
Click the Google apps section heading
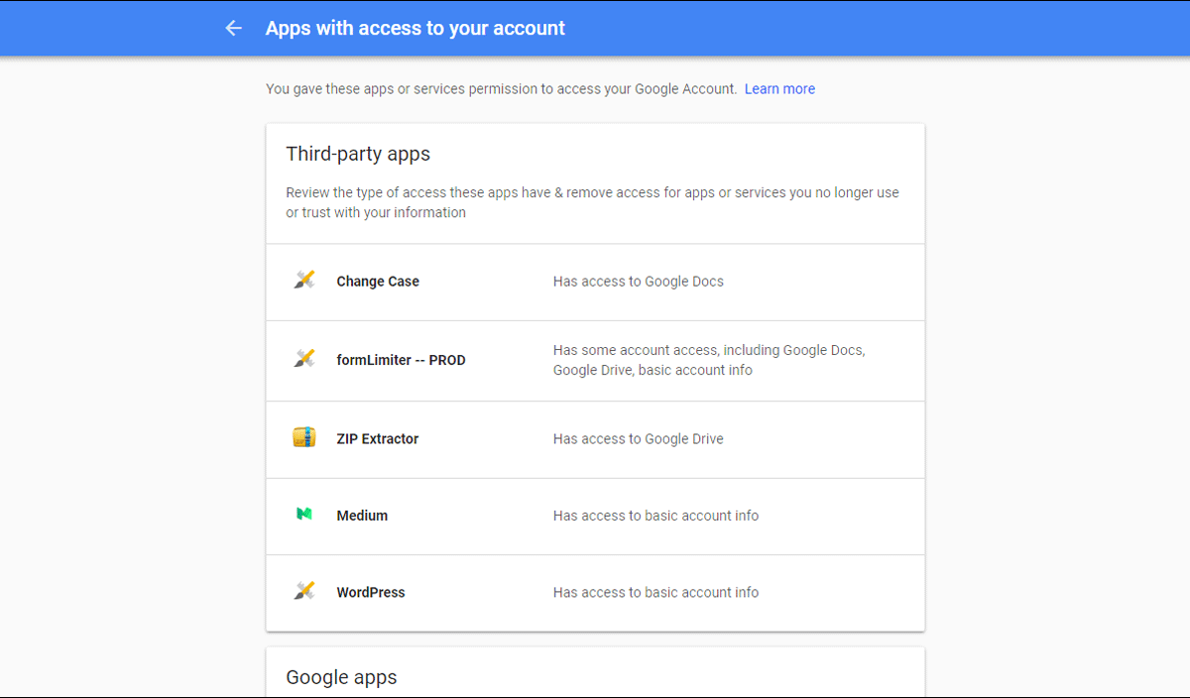pyautogui.click(x=341, y=677)
